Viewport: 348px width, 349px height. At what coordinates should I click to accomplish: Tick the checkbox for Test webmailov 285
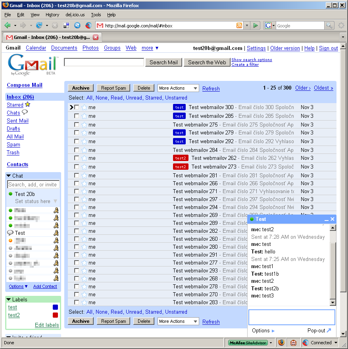(x=77, y=116)
